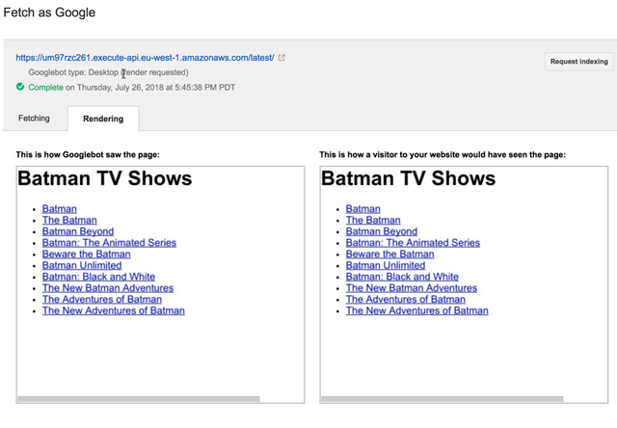
Task: Open The Adventures of Batman in visitor view
Action: [406, 300]
